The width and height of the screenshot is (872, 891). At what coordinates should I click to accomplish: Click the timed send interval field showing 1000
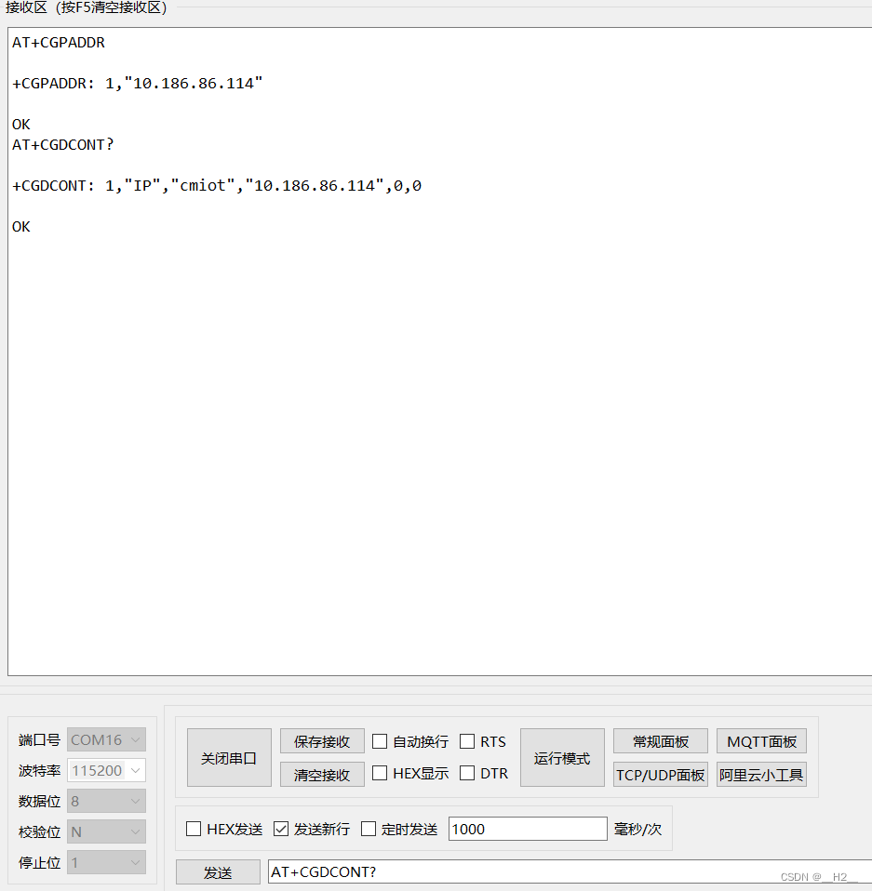(528, 829)
